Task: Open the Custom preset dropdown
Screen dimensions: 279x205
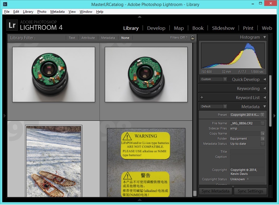Action: [213, 79]
